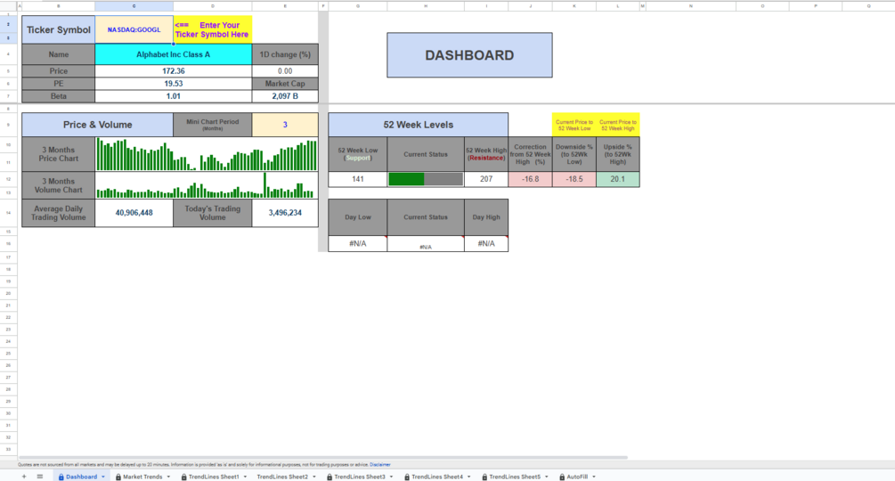The height and width of the screenshot is (481, 895).
Task: Select the day range Current Status #N/A cell
Action: pos(426,244)
